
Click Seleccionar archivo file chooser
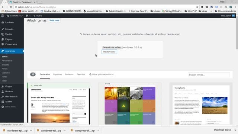(x=112, y=47)
